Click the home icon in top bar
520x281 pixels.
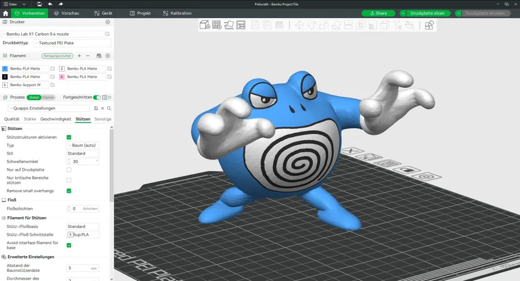(x=5, y=14)
